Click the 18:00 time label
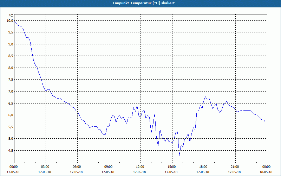 pos(204,167)
